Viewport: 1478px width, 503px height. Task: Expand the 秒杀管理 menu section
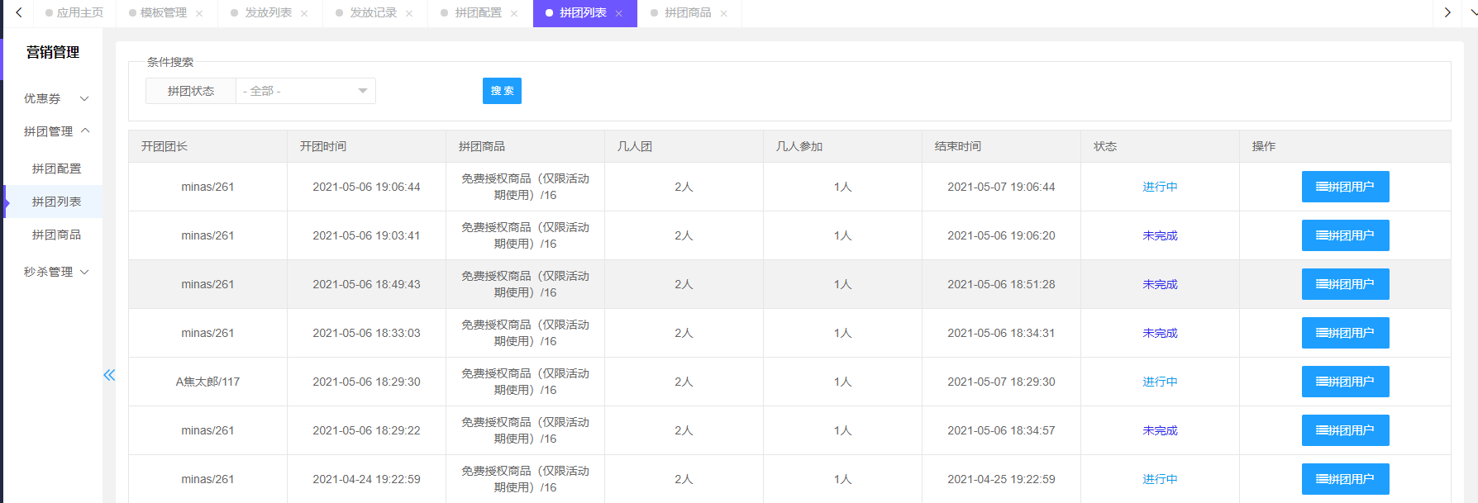55,272
